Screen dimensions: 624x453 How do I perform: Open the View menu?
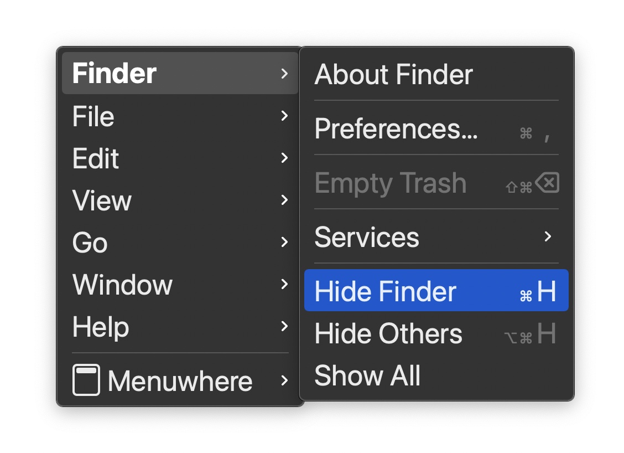(102, 200)
